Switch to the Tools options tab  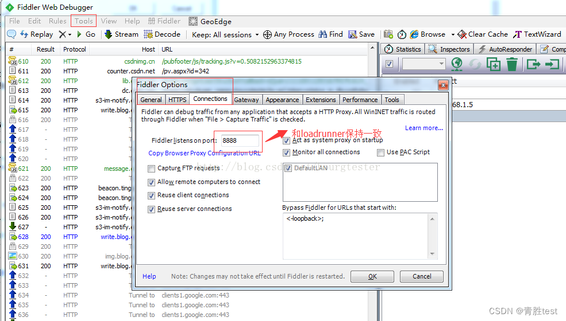392,99
